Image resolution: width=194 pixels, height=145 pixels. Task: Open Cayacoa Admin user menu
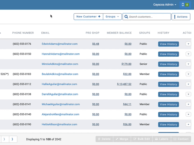coord(165,5)
